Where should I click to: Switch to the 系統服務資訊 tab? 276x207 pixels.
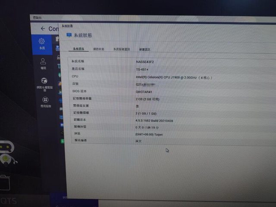click(122, 50)
